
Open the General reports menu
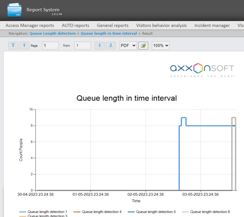pyautogui.click(x=113, y=25)
